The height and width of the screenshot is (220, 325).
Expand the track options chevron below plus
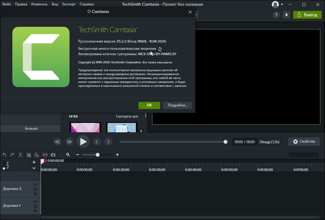point(34,168)
